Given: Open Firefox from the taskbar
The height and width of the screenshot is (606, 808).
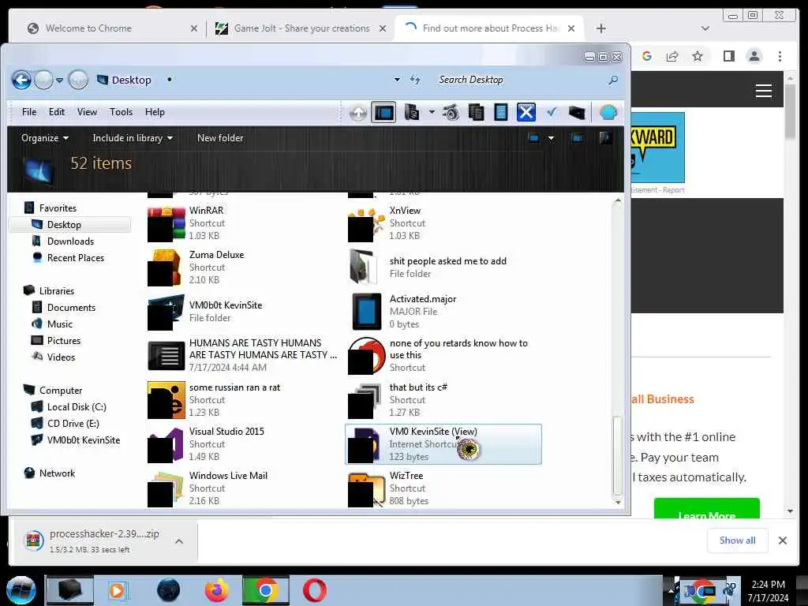Looking at the screenshot, I should 216,590.
